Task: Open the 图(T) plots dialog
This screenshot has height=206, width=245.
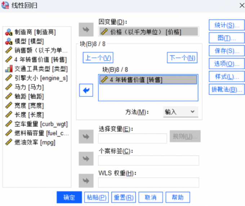Action: (227, 38)
